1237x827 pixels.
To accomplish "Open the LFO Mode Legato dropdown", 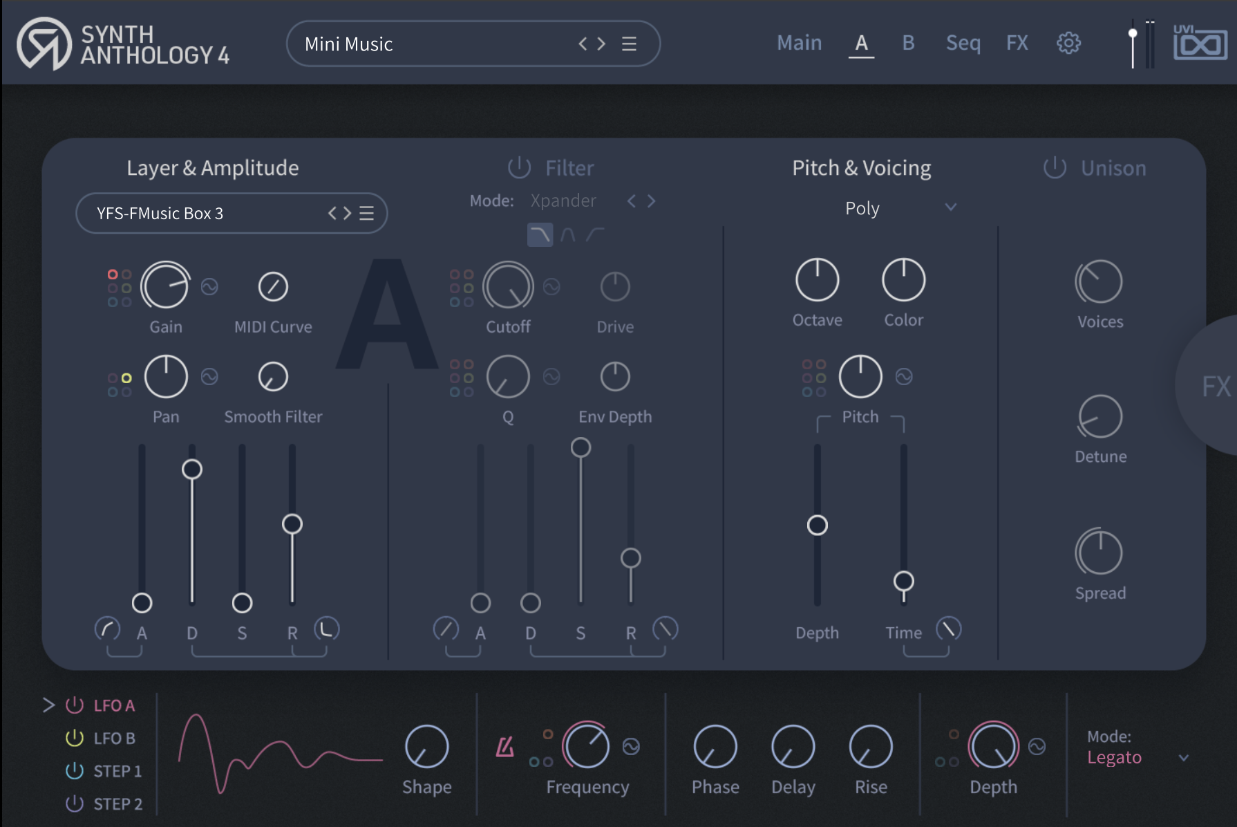I will 1183,758.
